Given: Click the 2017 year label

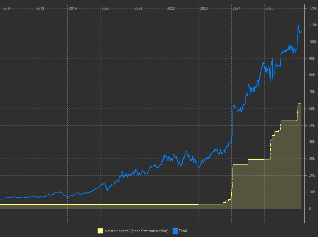Looking at the screenshot, I should [x=7, y=9].
